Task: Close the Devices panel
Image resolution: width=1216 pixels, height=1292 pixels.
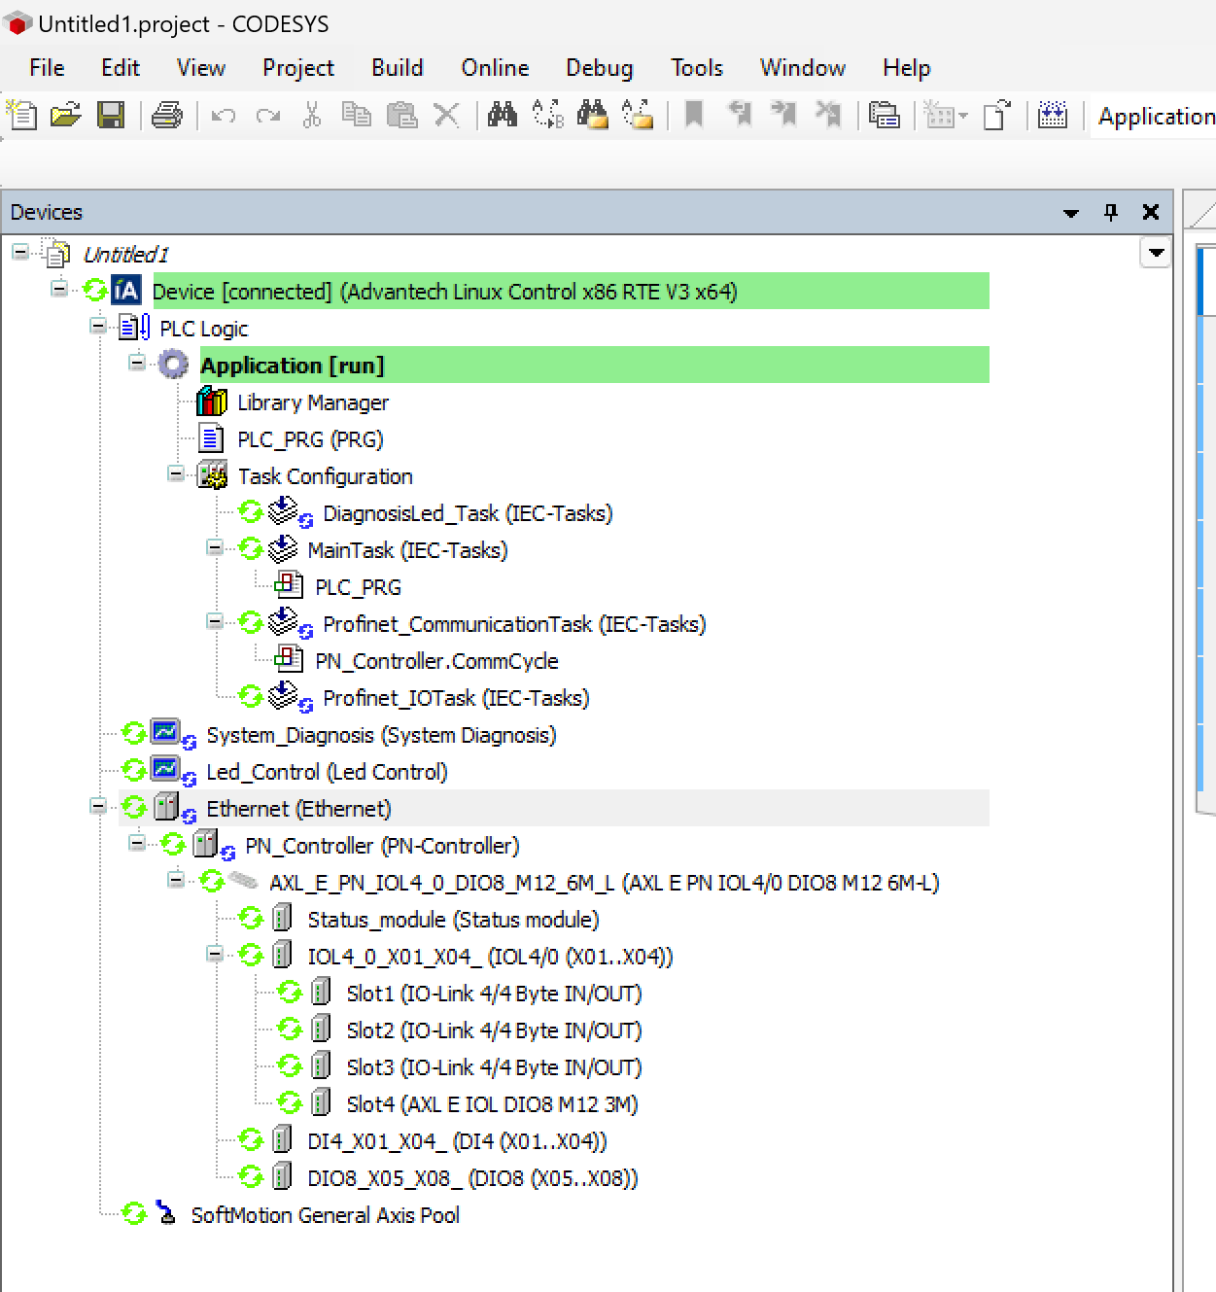Action: pyautogui.click(x=1151, y=212)
